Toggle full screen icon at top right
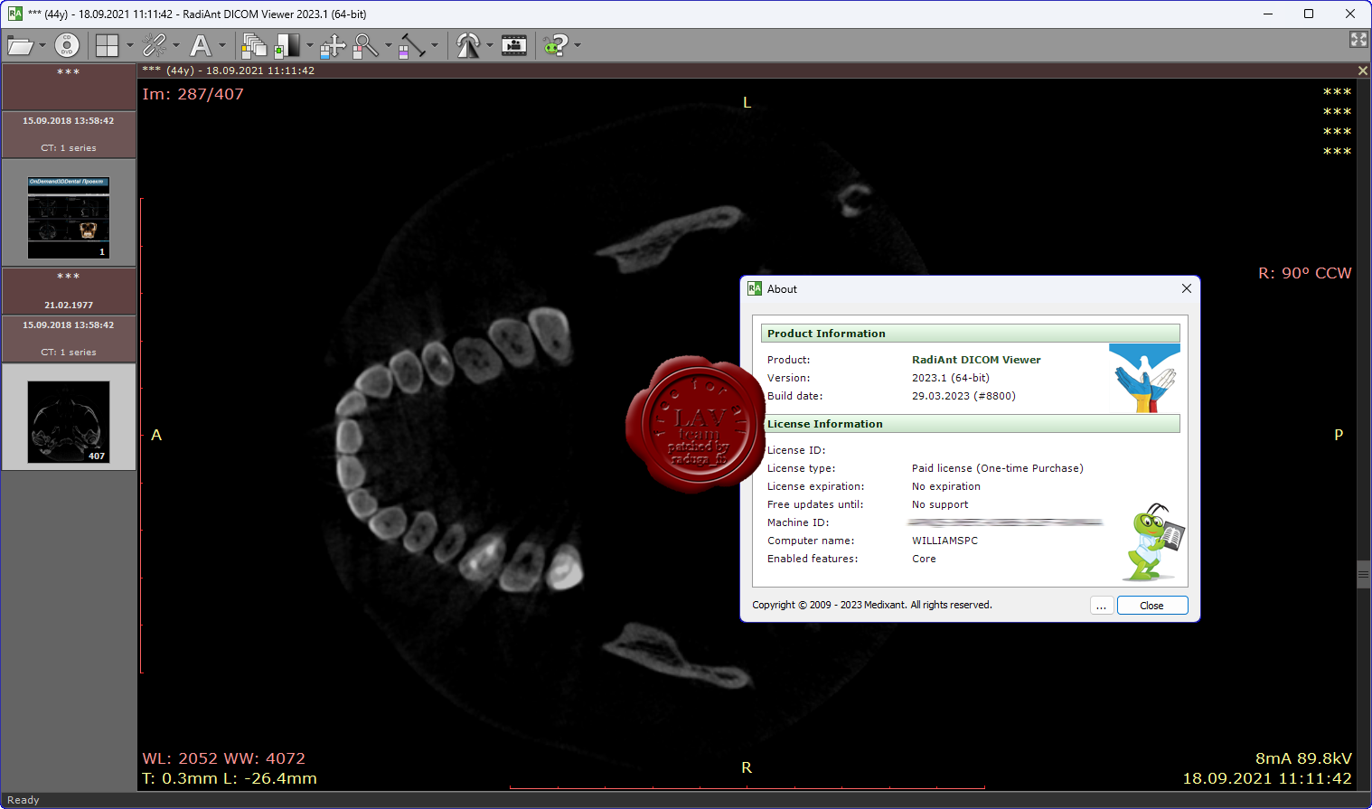Image resolution: width=1372 pixels, height=809 pixels. tap(1358, 40)
